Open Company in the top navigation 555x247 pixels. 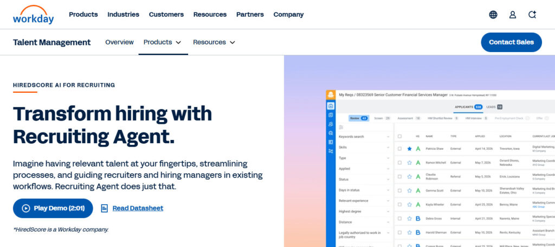pyautogui.click(x=288, y=15)
